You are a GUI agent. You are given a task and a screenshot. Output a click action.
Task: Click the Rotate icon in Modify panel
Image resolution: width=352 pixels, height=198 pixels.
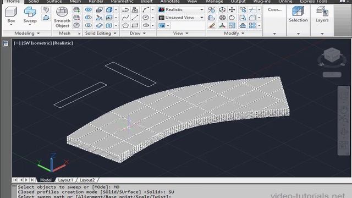click(x=232, y=18)
